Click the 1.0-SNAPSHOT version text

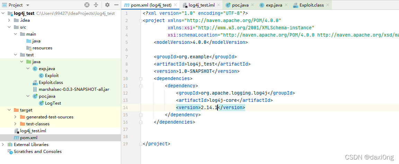point(195,71)
